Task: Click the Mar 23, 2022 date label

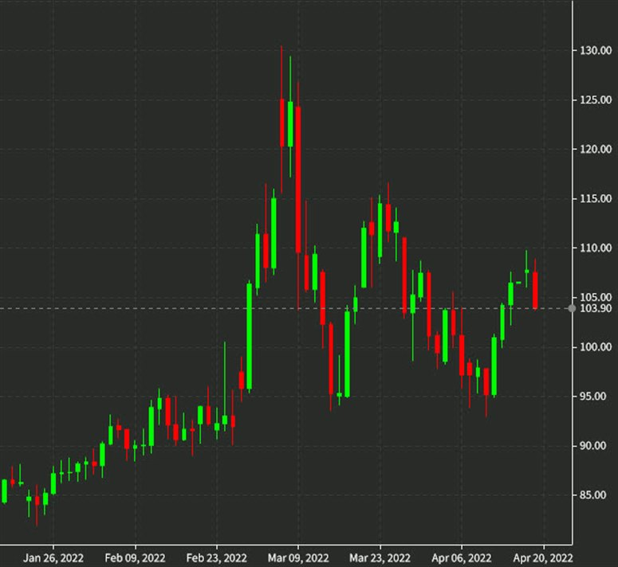Action: point(380,558)
